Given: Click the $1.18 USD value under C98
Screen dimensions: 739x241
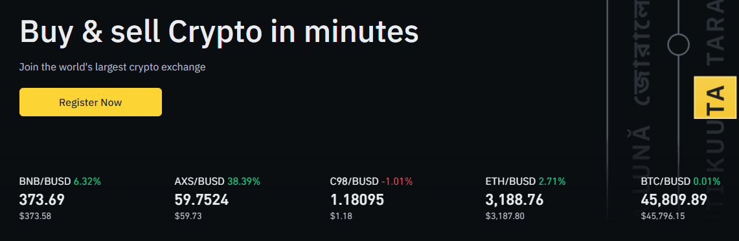Looking at the screenshot, I should pyautogui.click(x=341, y=216).
